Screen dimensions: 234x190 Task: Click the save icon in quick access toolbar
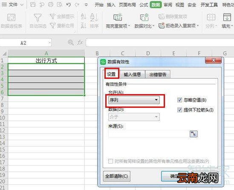(x=33, y=5)
